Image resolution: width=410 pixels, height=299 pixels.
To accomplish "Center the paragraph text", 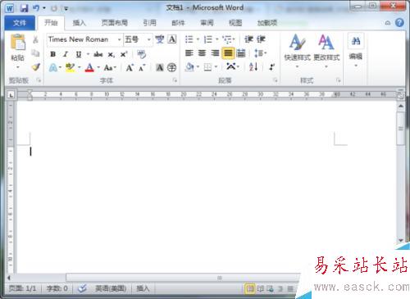I will pyautogui.click(x=202, y=53).
